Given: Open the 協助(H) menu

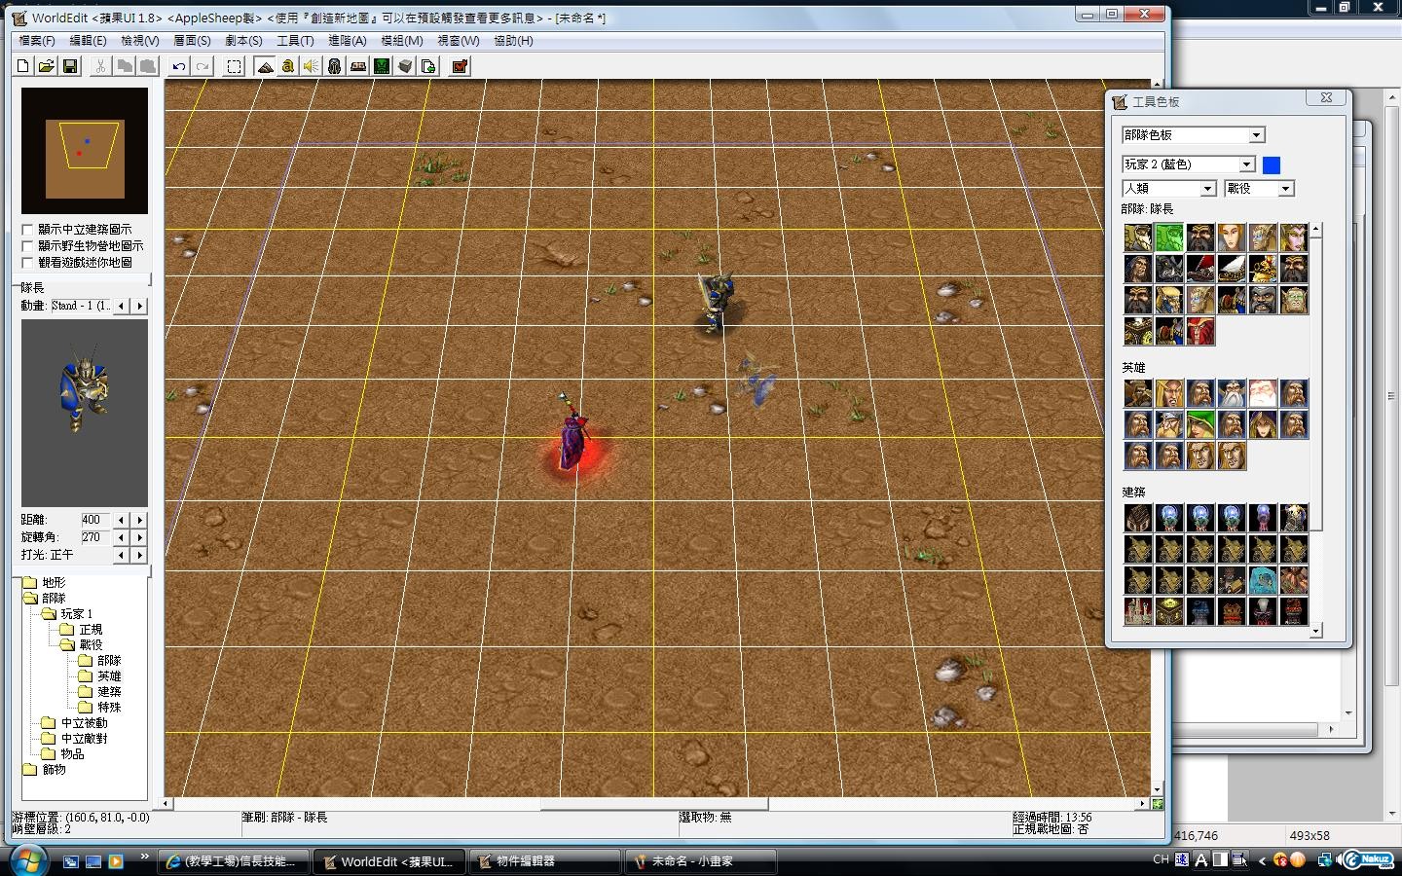Looking at the screenshot, I should point(513,41).
